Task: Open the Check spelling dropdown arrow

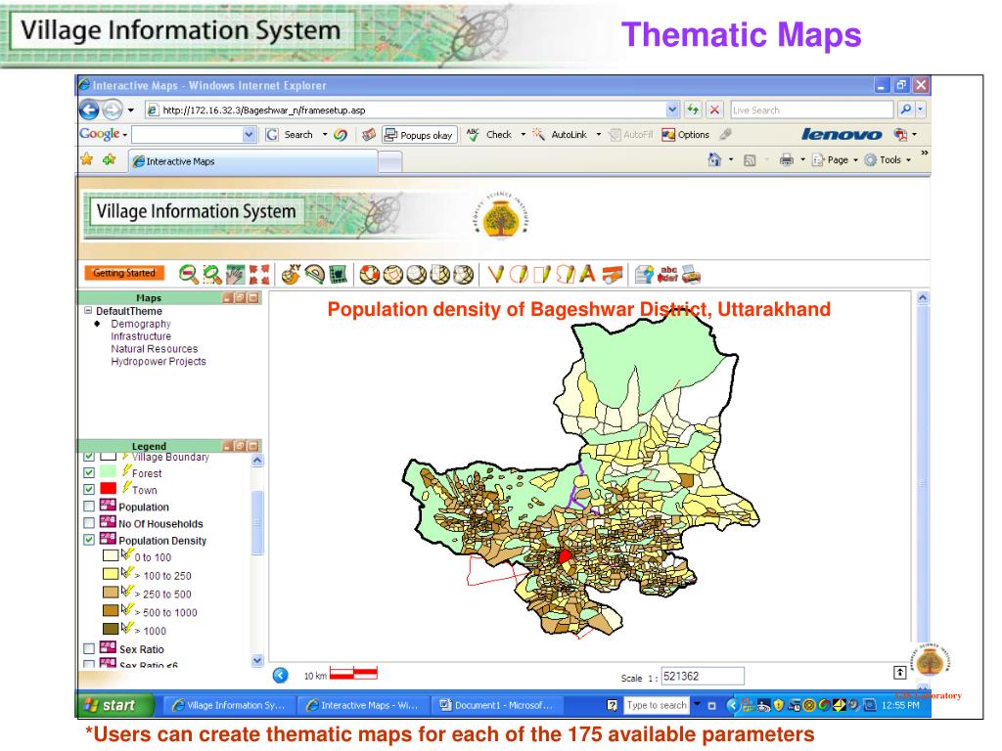Action: click(x=524, y=135)
